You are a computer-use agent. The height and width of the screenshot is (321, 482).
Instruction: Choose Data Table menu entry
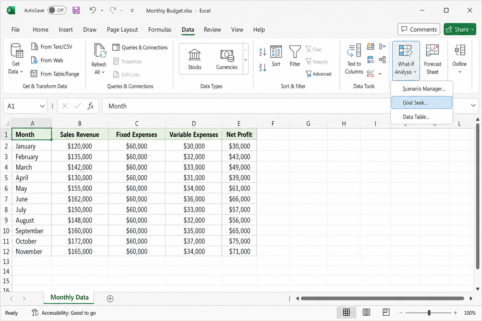pyautogui.click(x=422, y=117)
